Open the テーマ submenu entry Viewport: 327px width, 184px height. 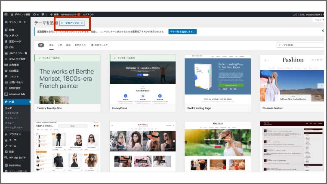tap(8, 108)
